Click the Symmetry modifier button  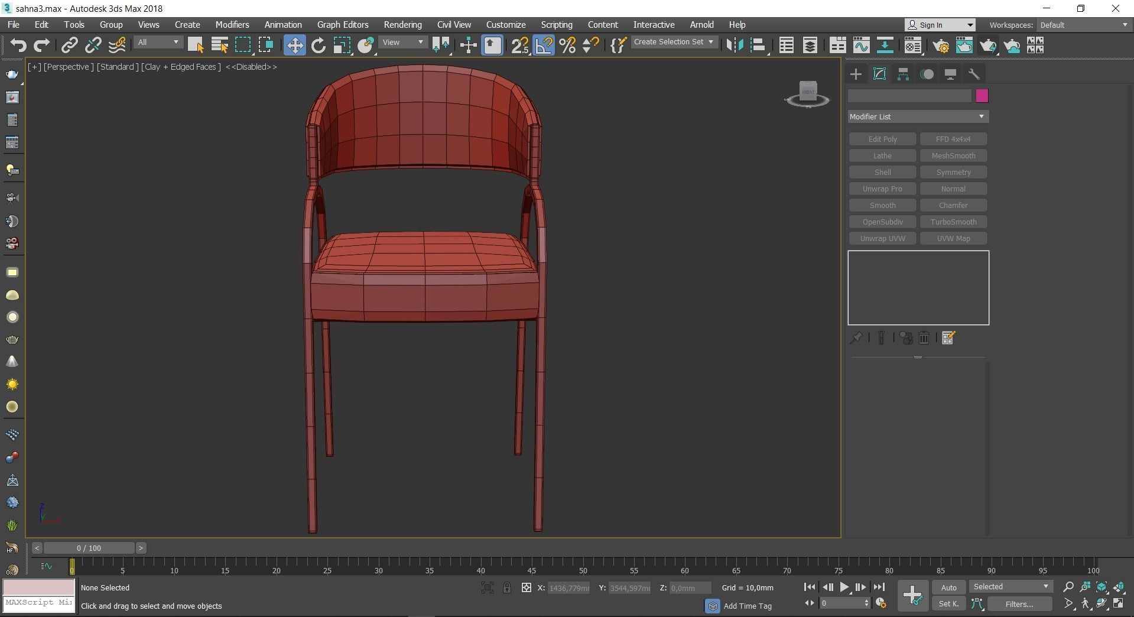[953, 173]
